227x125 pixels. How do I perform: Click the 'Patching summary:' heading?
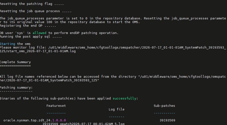[x=16, y=88]
